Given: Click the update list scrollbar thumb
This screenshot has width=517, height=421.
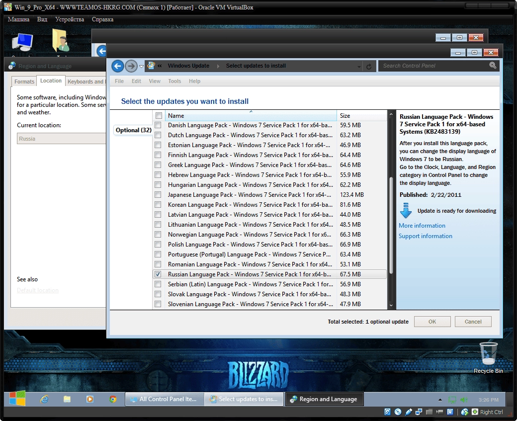Looking at the screenshot, I should [391, 226].
